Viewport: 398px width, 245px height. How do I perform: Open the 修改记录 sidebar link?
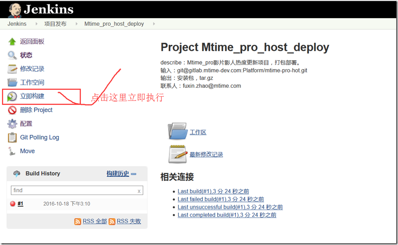tap(32, 69)
